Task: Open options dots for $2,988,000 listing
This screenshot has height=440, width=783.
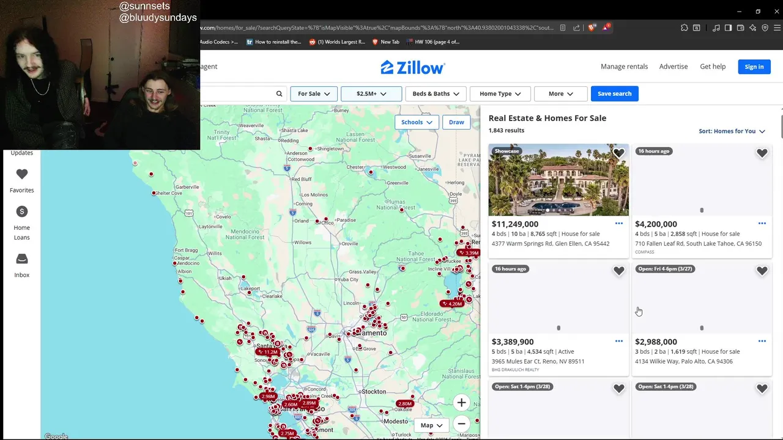Action: (762, 341)
